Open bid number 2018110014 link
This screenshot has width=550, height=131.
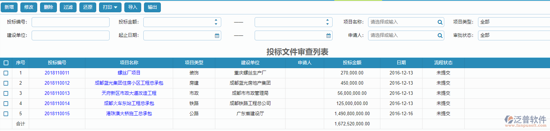pos(57,104)
